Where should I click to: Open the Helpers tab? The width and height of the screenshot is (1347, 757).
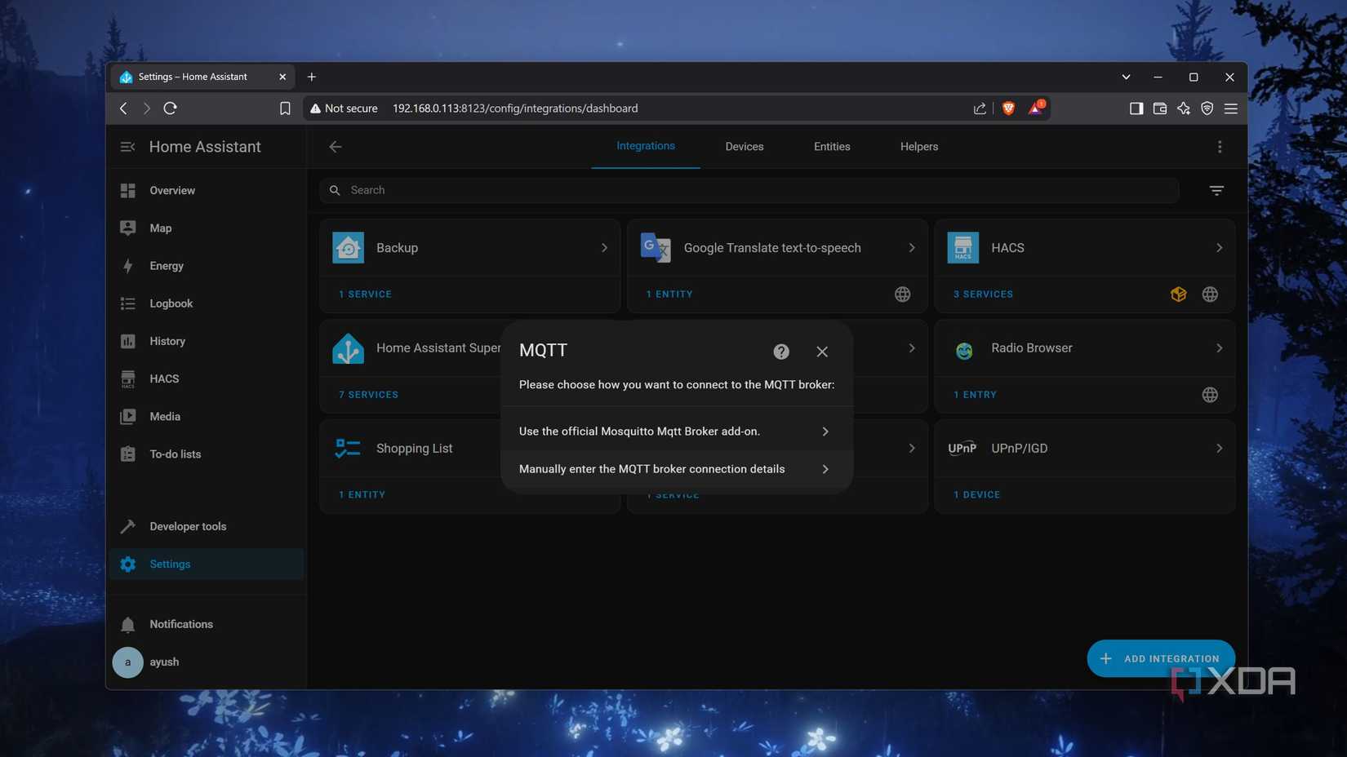point(918,146)
